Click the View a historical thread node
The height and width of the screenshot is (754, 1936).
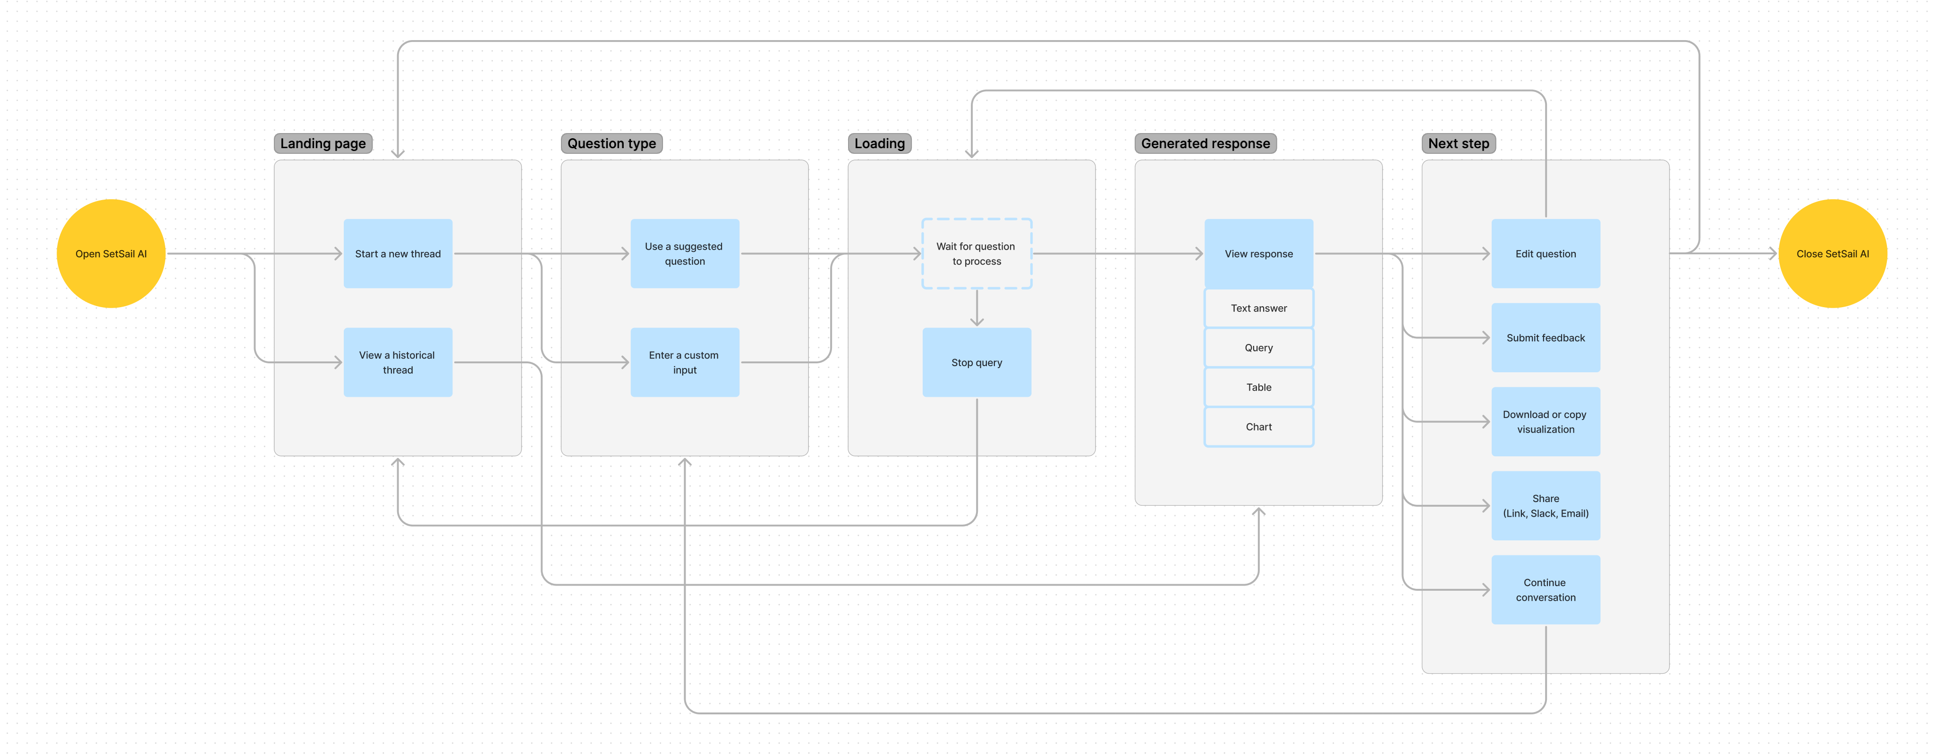398,362
